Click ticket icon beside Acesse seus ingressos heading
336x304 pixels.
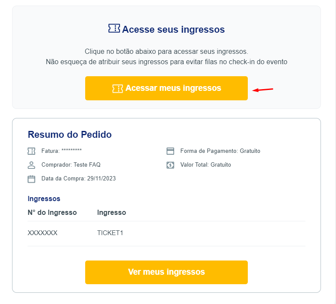[114, 29]
